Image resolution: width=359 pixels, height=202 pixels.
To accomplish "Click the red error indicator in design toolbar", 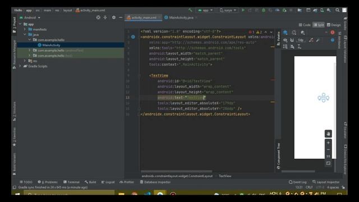I will (333, 33).
